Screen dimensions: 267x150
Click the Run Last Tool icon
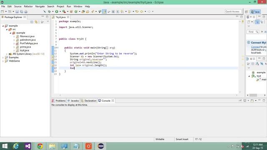pyautogui.click(x=64, y=12)
